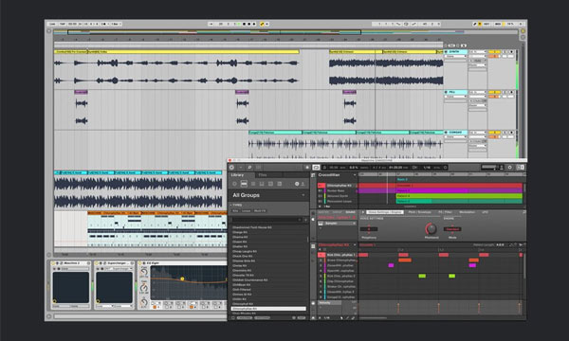Toggle Maschine 2 device on/off button
Viewport: 569px width, 341px height.
tap(53, 263)
